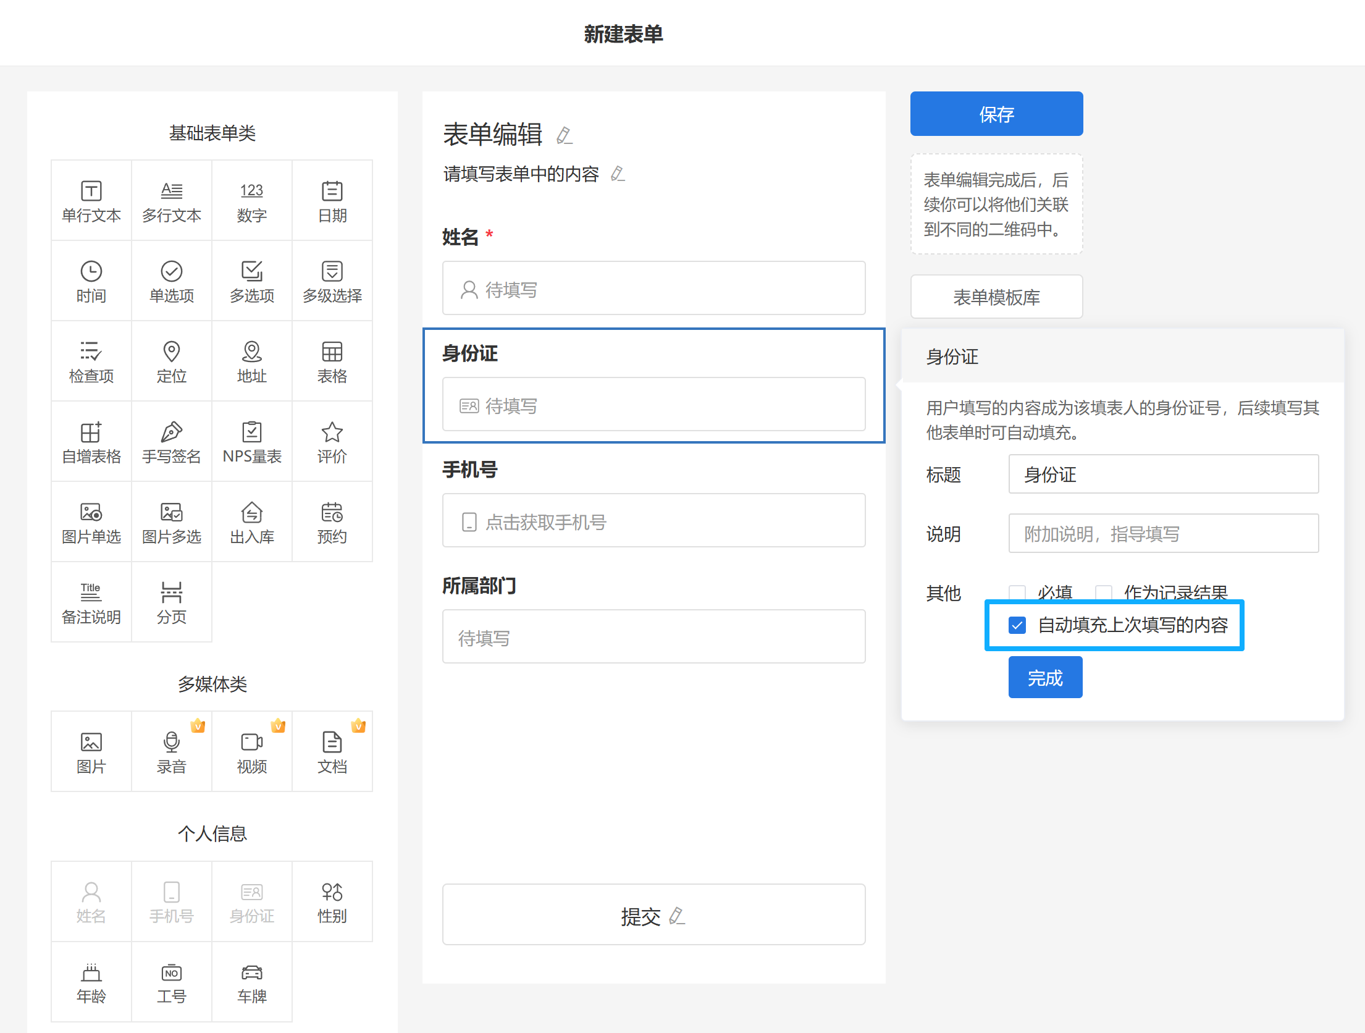The width and height of the screenshot is (1365, 1033).
Task: Click 完成 to finish field settings
Action: (x=1045, y=678)
